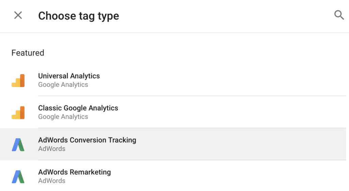Viewport: 349px width, 191px height.
Task: Click the Classic Google Analytics chart icon
Action: click(18, 113)
